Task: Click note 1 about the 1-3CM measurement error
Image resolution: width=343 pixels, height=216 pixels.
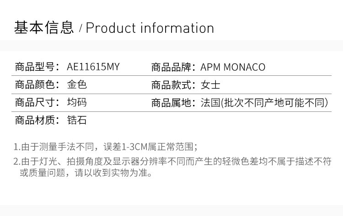Action: [x=105, y=147]
